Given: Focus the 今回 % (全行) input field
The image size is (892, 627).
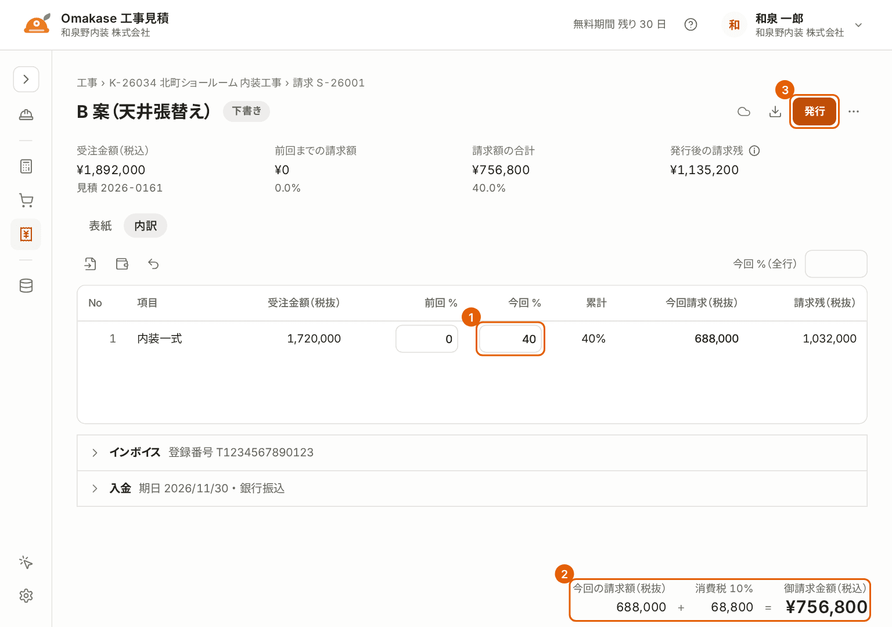Looking at the screenshot, I should (x=836, y=264).
